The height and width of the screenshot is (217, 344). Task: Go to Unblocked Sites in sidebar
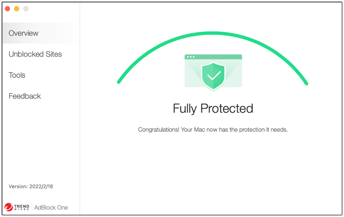pyautogui.click(x=35, y=54)
